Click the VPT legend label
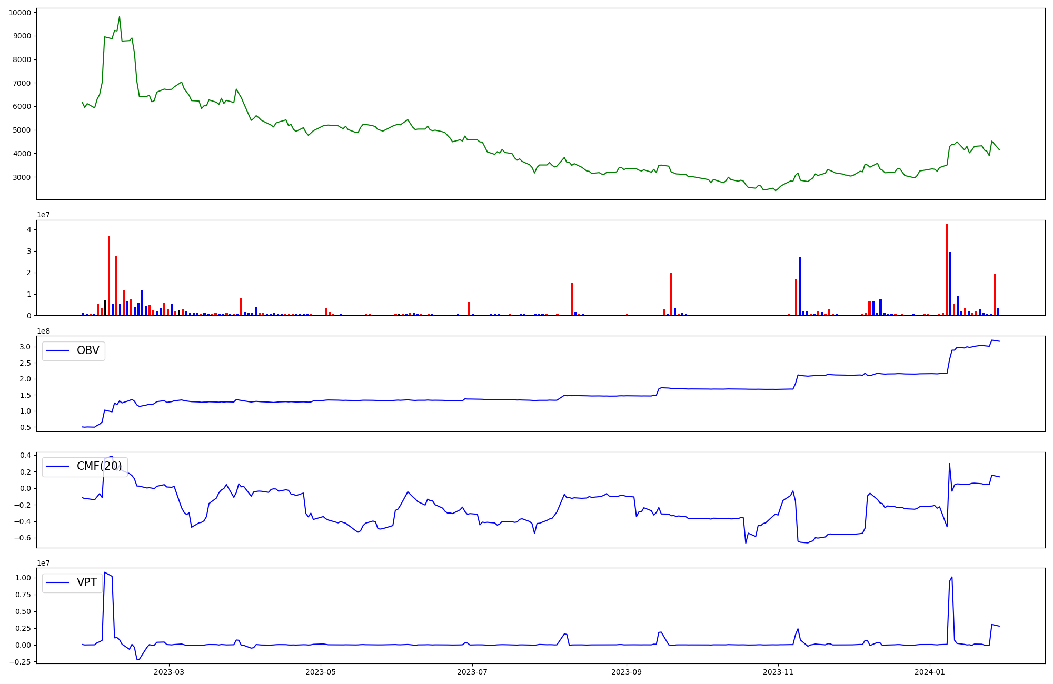Viewport: 1053px width, 684px height. pos(87,582)
